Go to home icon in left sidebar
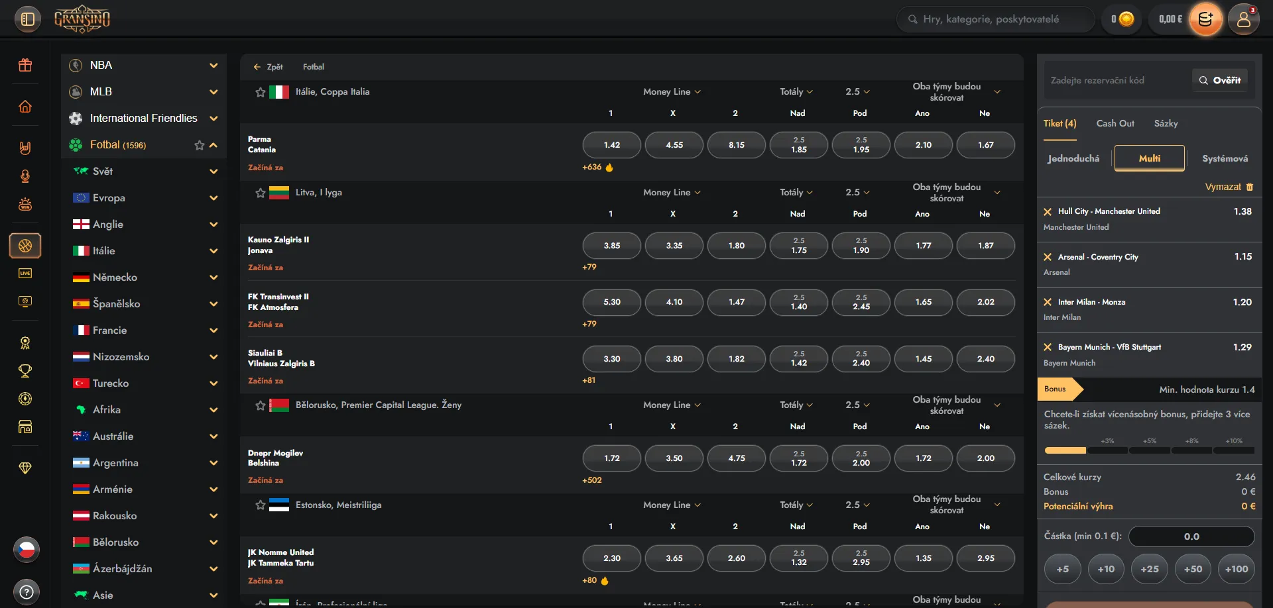The image size is (1273, 608). pyautogui.click(x=25, y=107)
